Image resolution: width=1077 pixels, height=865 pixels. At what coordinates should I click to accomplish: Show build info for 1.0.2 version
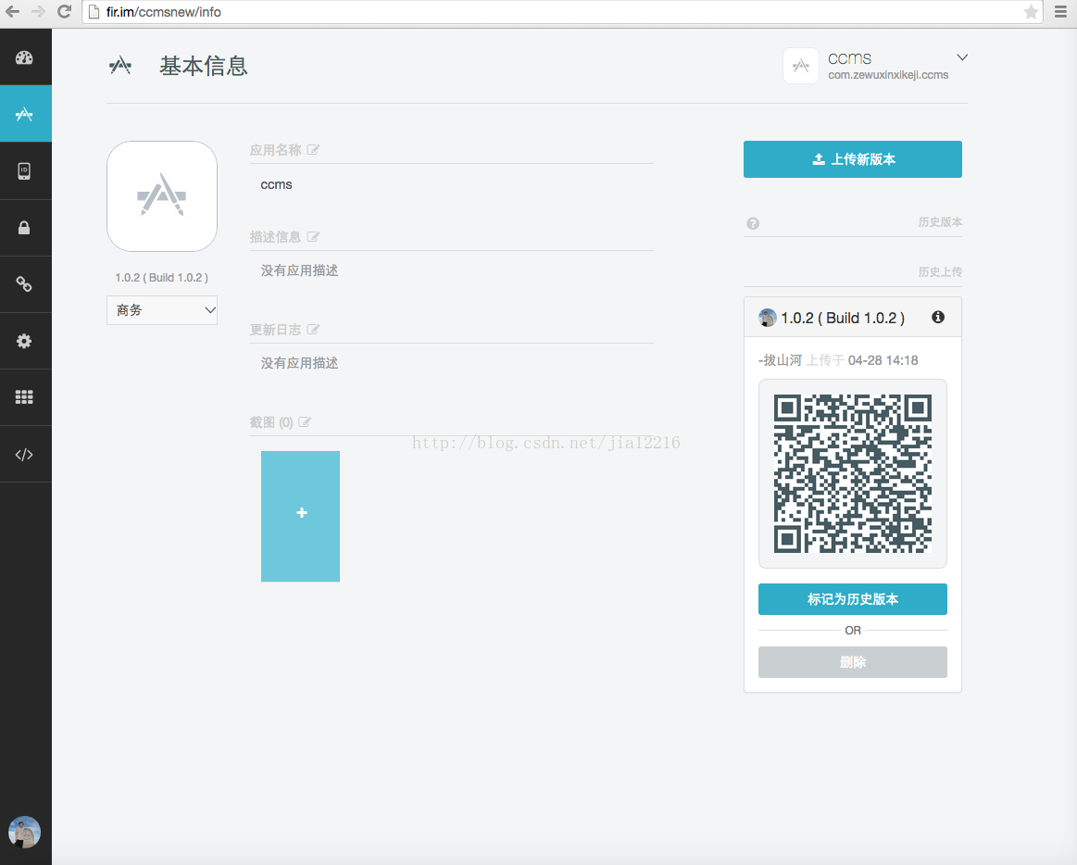click(938, 317)
